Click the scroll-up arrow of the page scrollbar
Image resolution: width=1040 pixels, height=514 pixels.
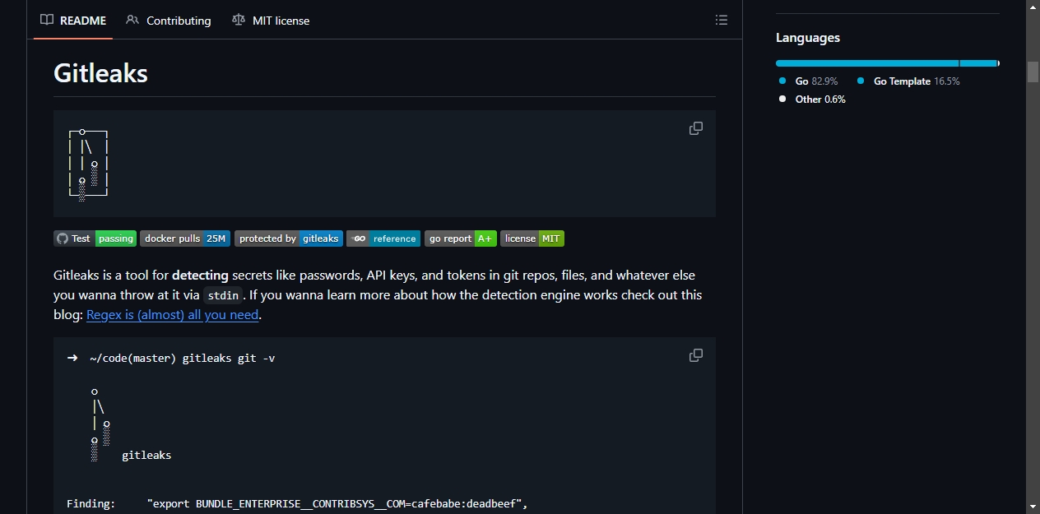[1033, 7]
